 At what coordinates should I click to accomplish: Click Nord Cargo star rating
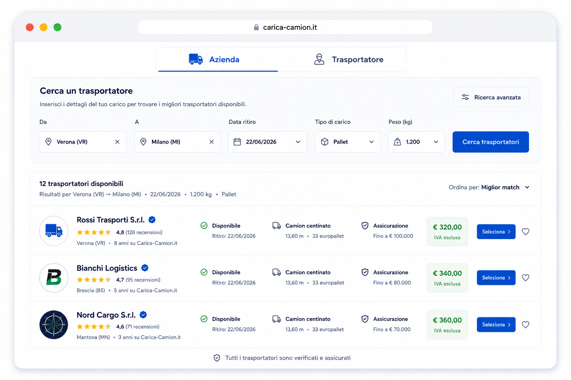pyautogui.click(x=94, y=327)
